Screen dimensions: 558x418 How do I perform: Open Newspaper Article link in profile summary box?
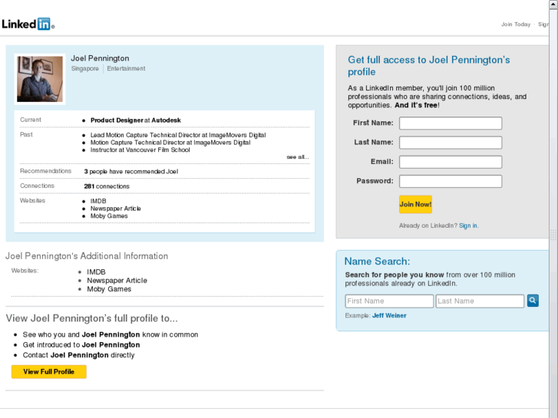point(116,209)
